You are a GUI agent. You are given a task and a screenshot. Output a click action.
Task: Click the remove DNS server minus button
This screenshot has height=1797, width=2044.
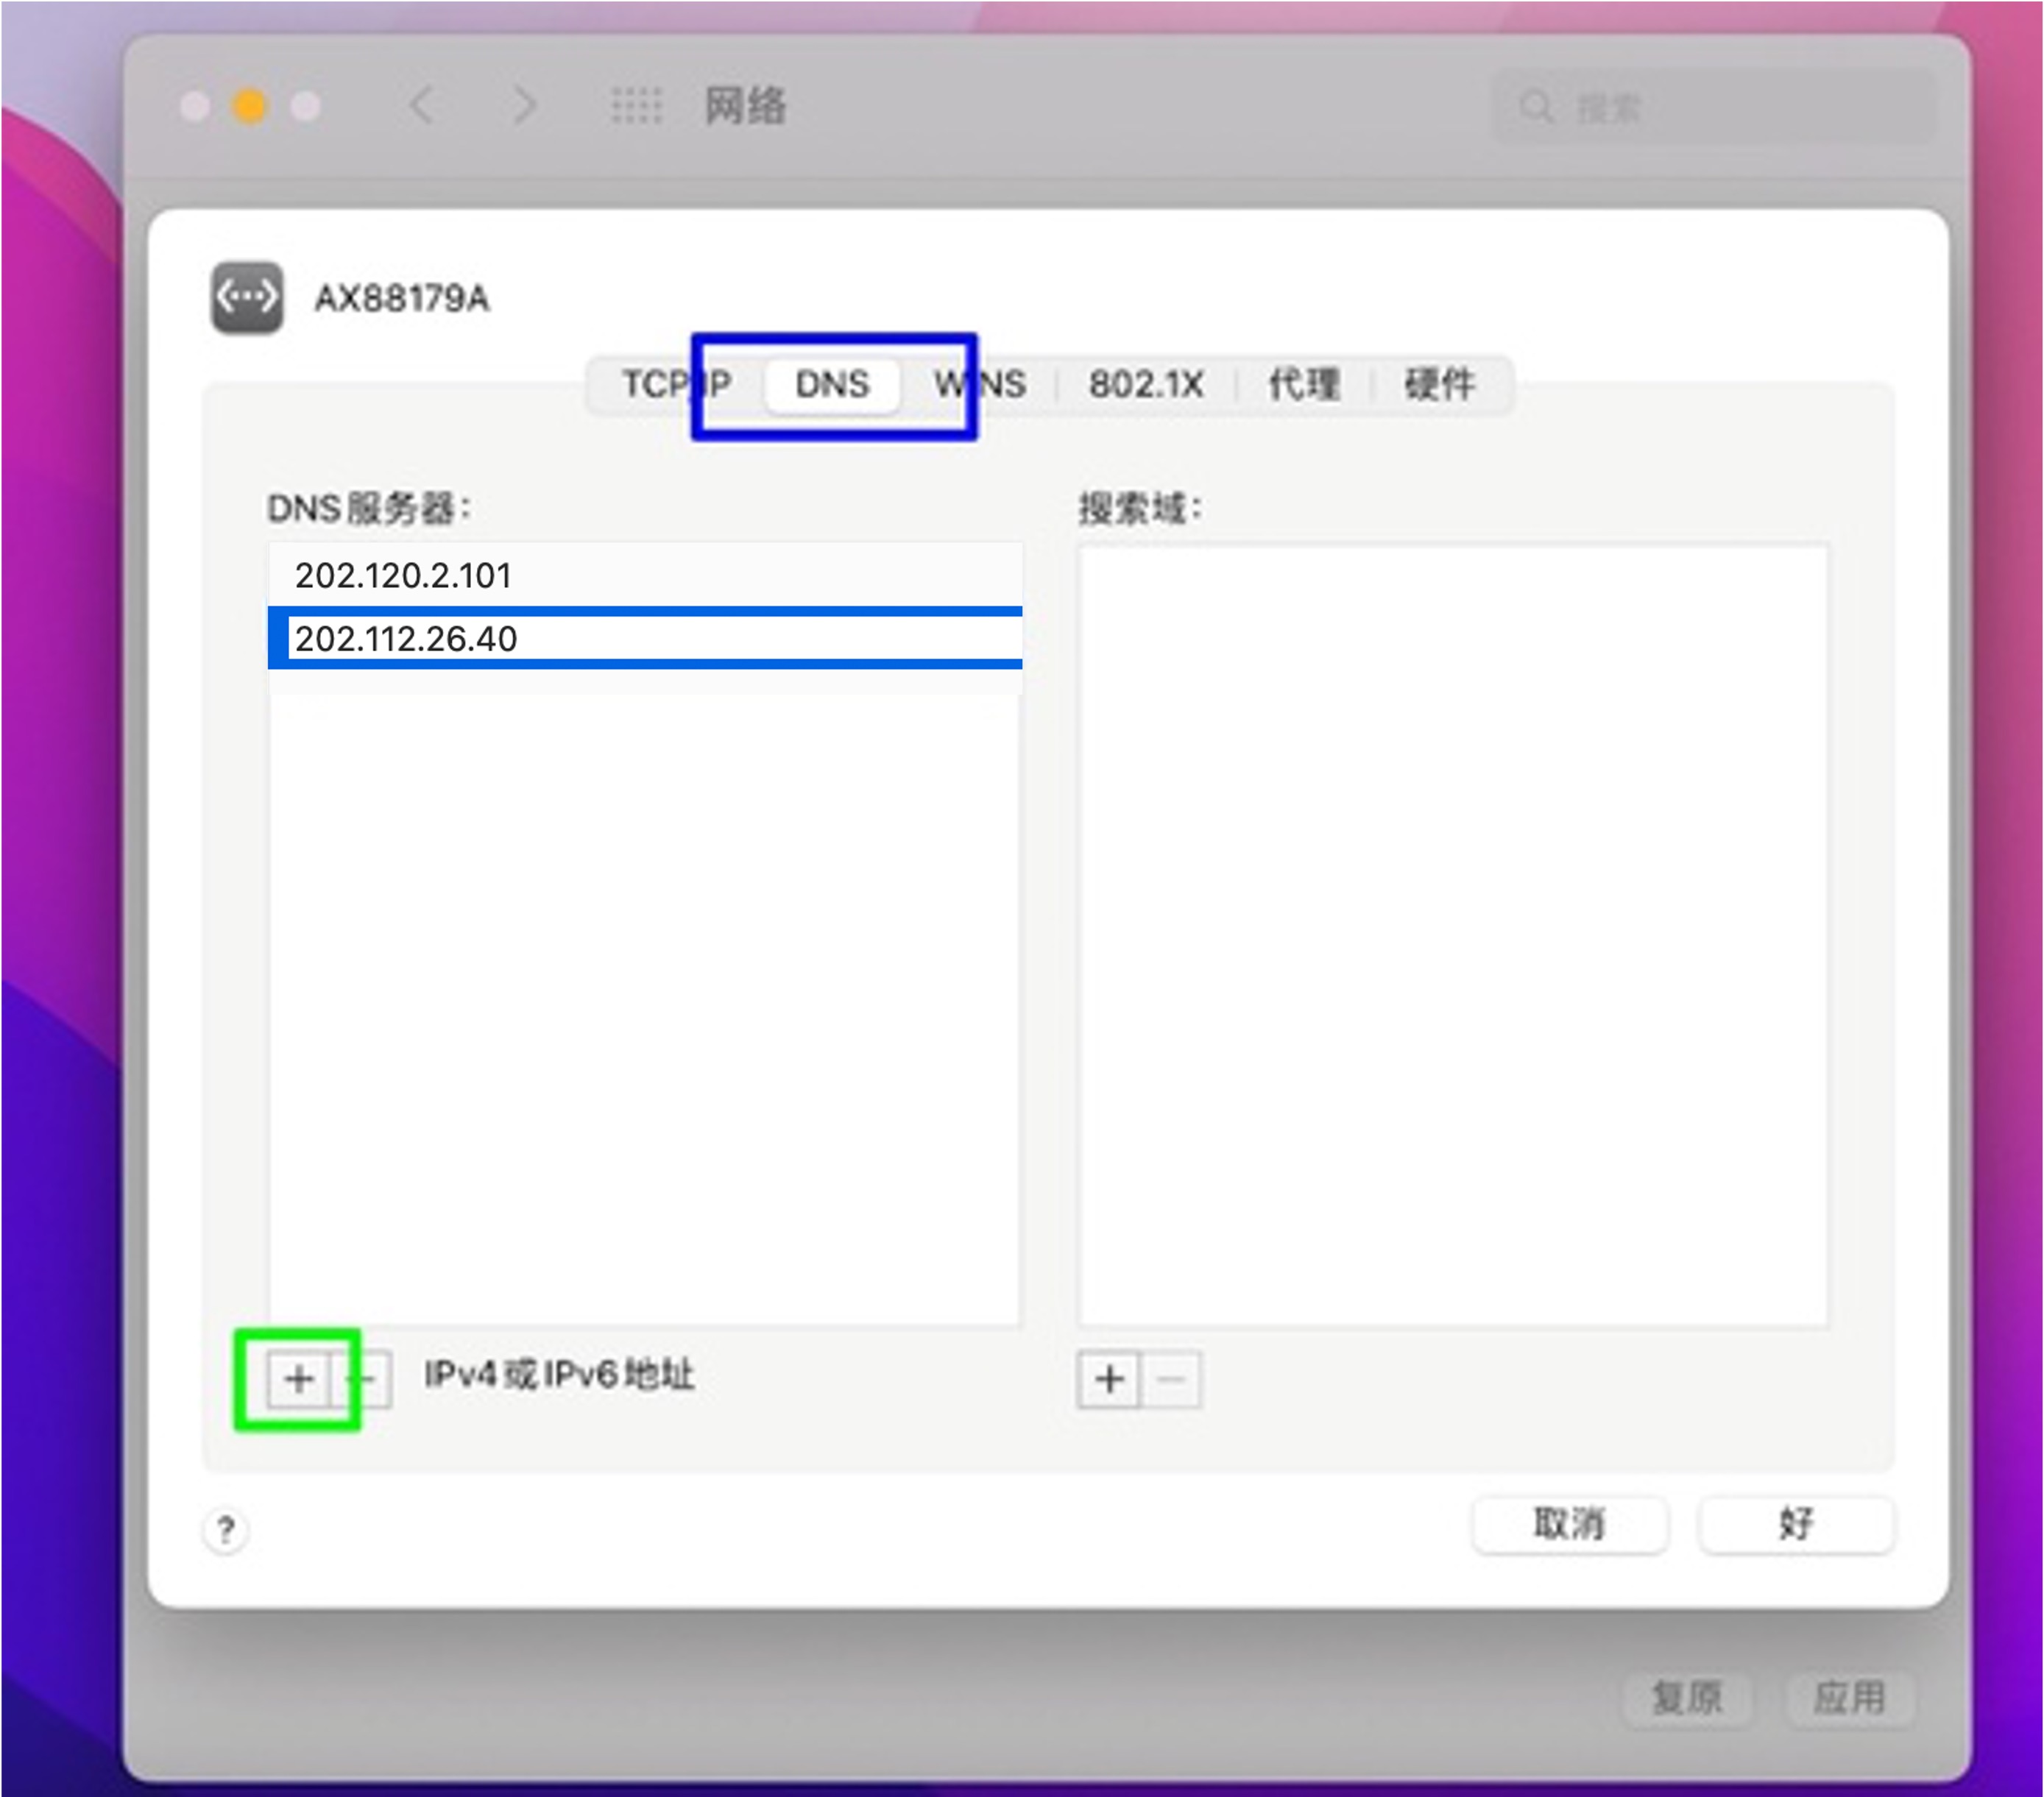365,1379
